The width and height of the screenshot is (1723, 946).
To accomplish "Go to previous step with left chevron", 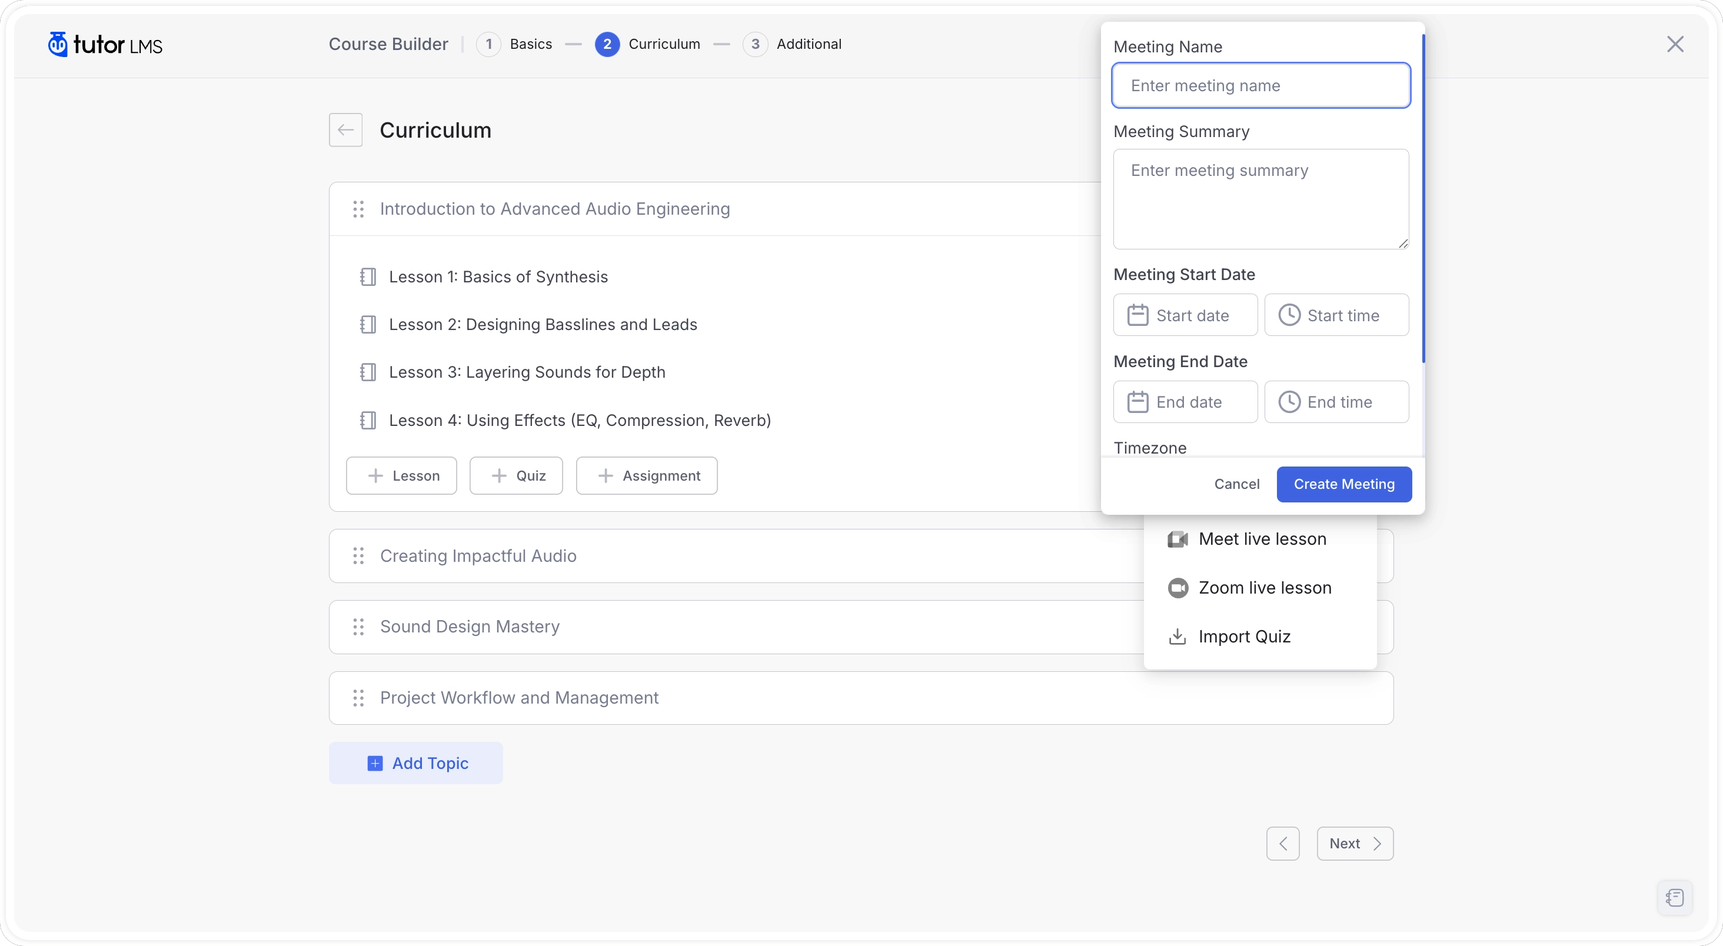I will (1282, 844).
